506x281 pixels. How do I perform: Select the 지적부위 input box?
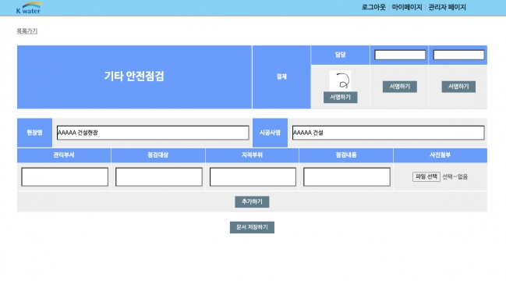click(253, 176)
